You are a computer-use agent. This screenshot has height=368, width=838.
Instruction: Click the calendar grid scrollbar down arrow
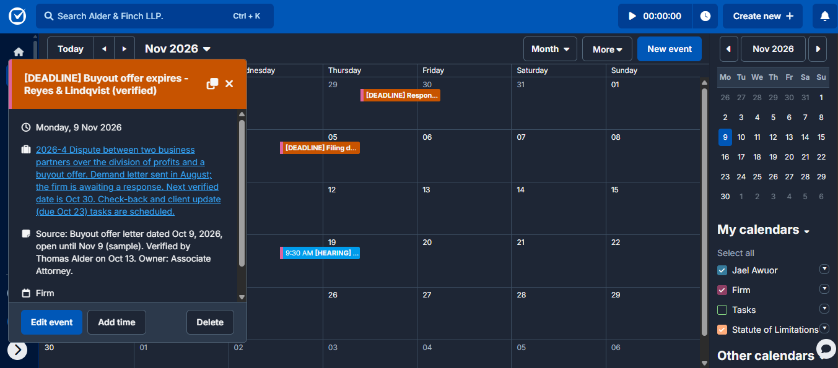704,363
